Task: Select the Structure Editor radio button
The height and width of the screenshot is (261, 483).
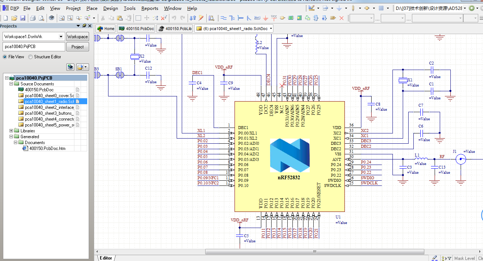Action: 30,57
